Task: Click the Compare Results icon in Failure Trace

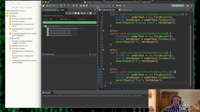Action: (x=93, y=54)
